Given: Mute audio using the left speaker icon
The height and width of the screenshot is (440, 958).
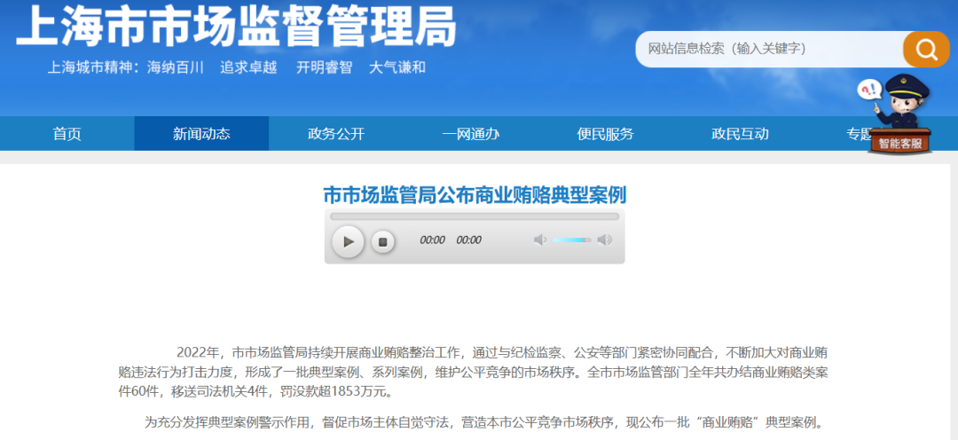Looking at the screenshot, I should pos(539,240).
